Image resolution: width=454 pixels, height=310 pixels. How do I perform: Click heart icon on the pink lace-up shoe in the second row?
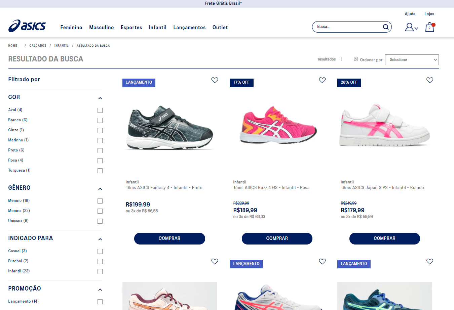pos(215,261)
